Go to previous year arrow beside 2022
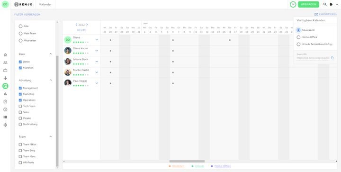Viewport: 341px width, 172px height. pos(76,25)
